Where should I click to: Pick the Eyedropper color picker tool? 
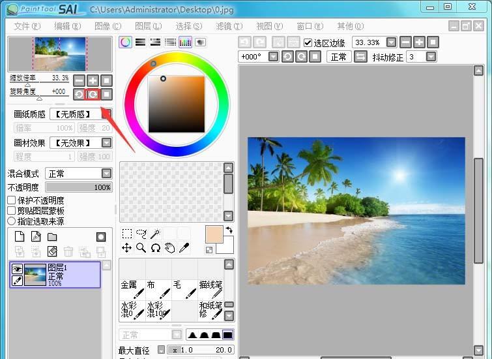184,248
